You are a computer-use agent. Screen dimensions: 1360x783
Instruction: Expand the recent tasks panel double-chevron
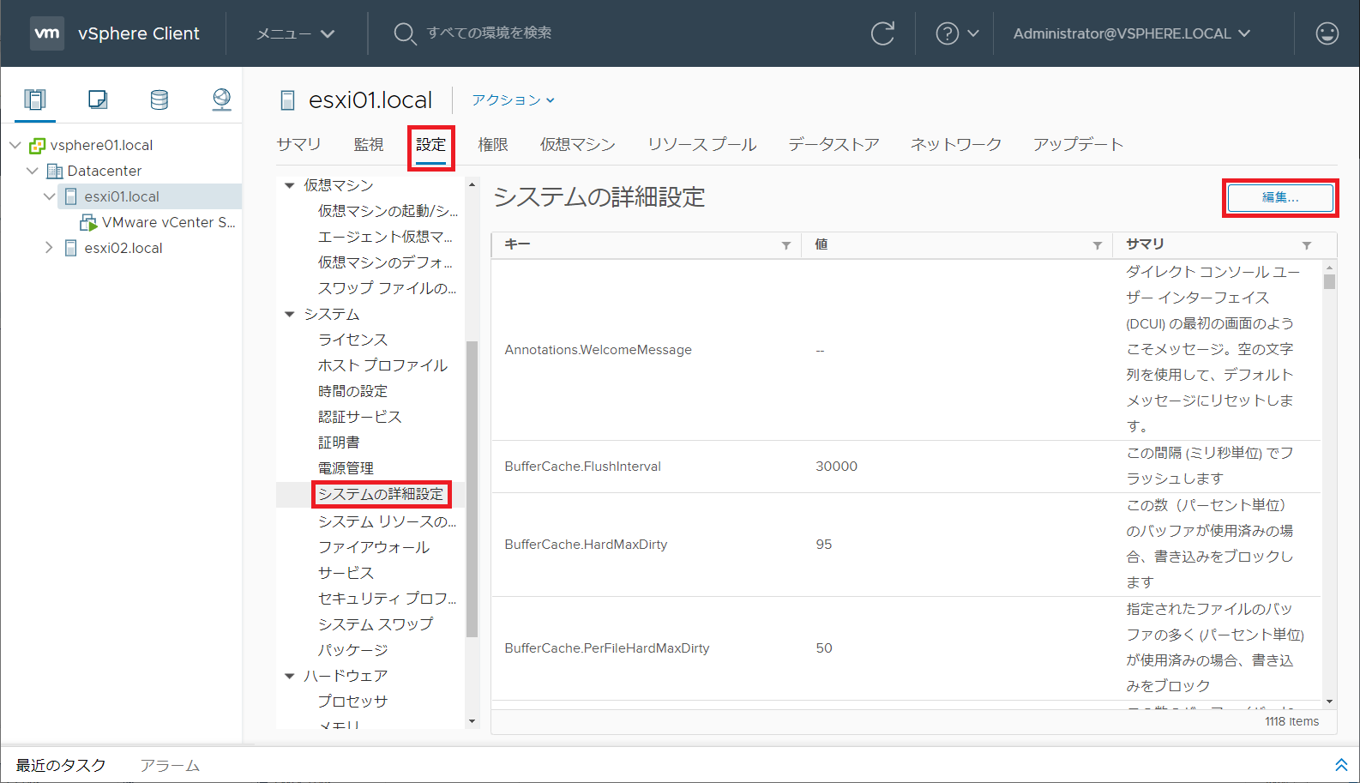click(1341, 764)
